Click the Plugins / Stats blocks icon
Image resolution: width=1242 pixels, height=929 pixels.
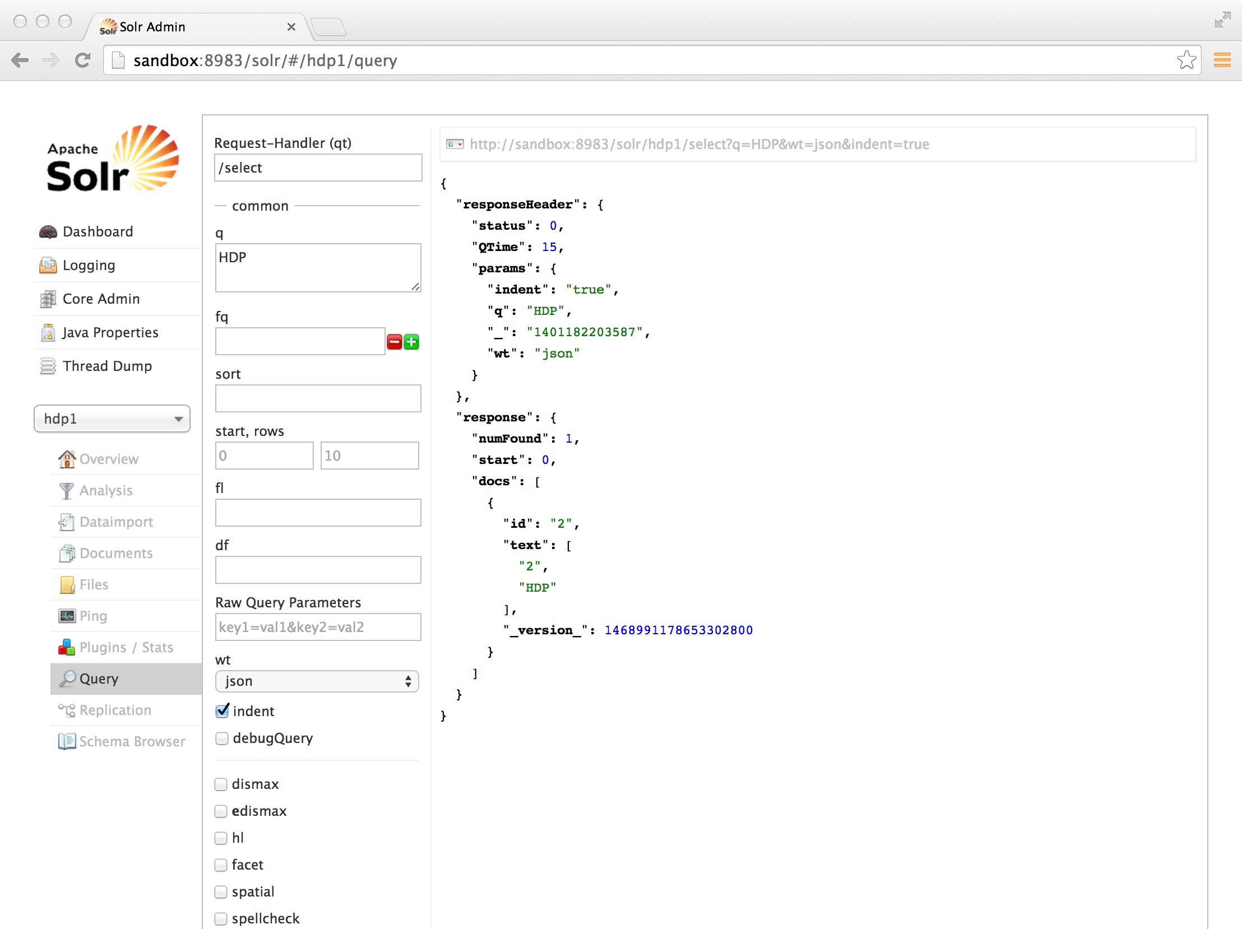coord(66,647)
